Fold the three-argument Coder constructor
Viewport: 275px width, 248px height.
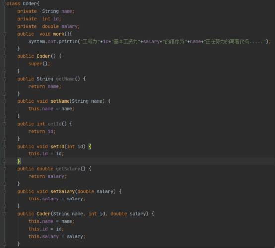coord(5,214)
